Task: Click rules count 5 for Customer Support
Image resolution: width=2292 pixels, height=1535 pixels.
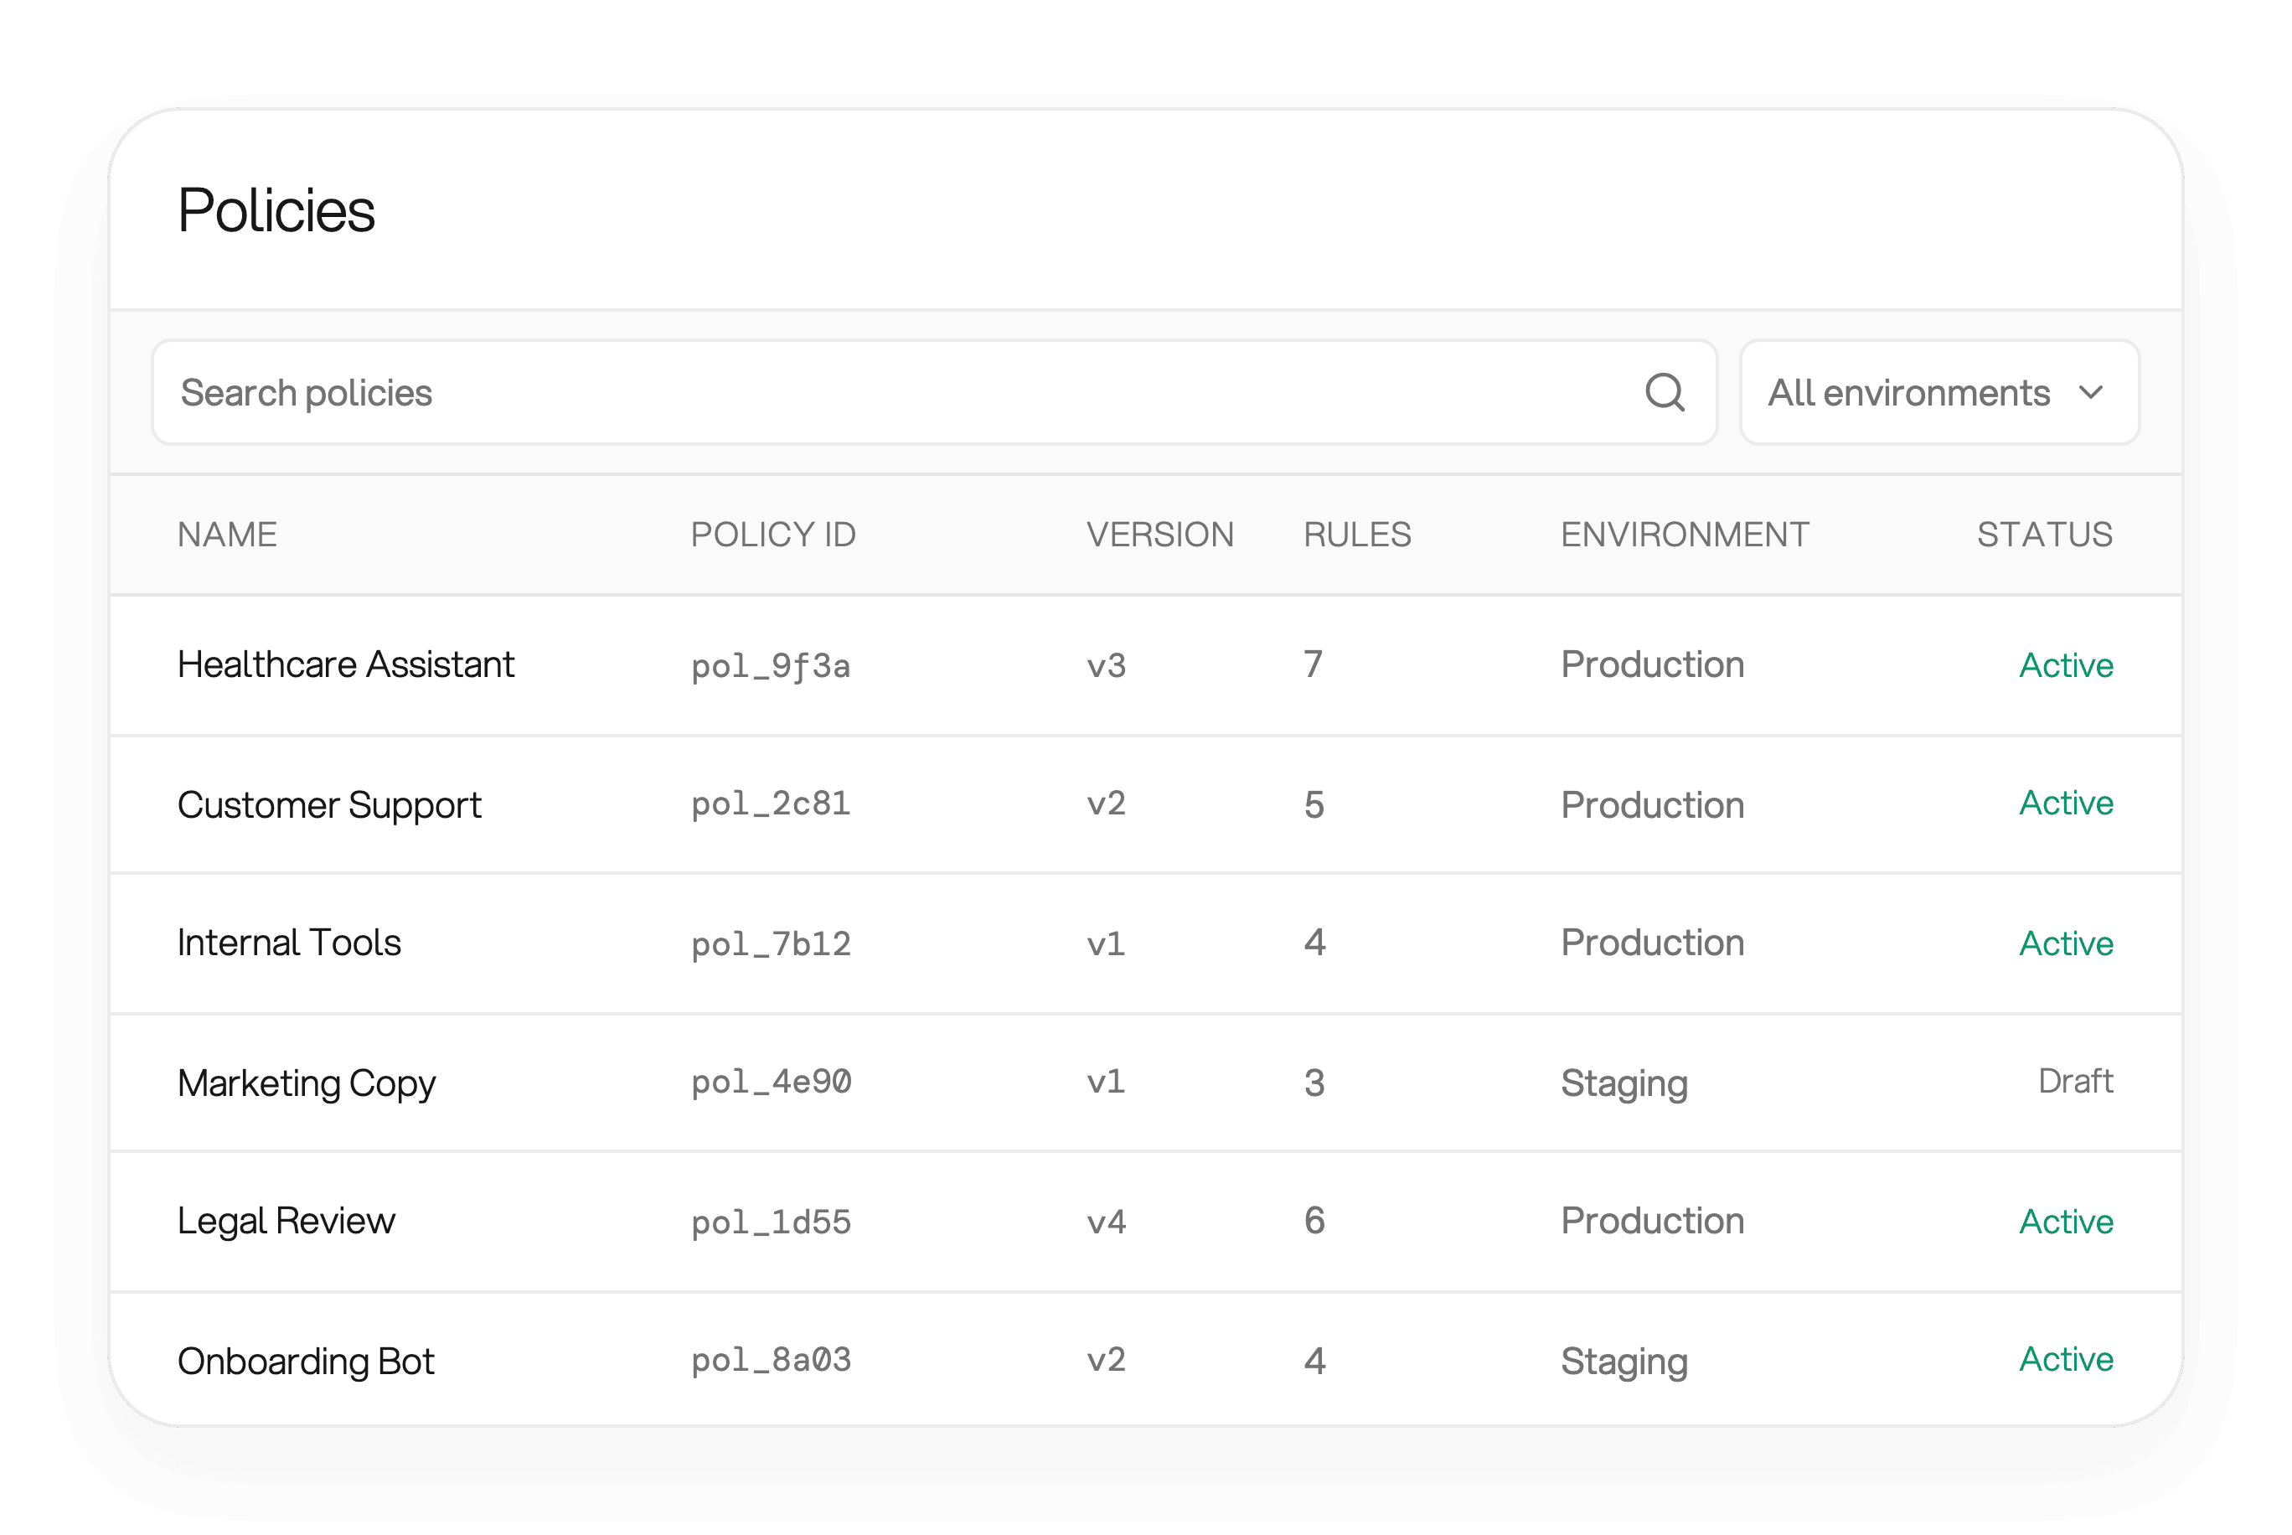Action: tap(1314, 804)
